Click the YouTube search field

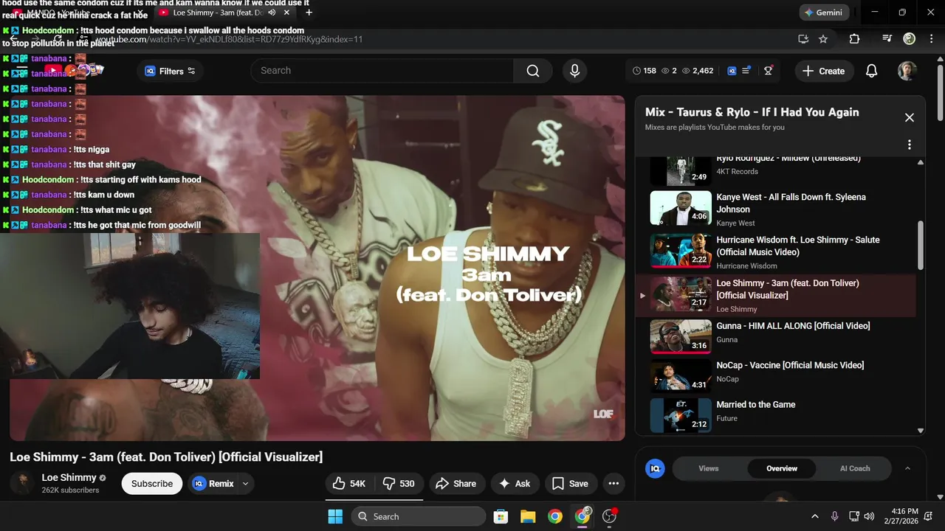click(x=382, y=71)
